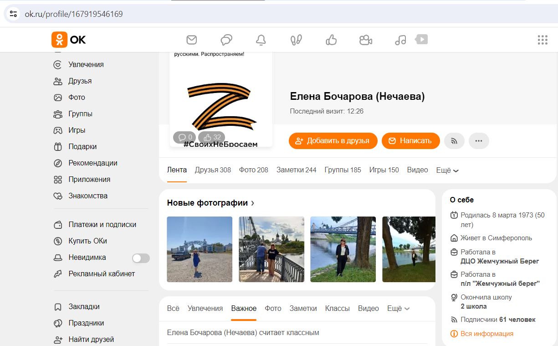The width and height of the screenshot is (558, 346).
Task: Expand the Ещё dropdown in profile tabs
Action: point(447,170)
